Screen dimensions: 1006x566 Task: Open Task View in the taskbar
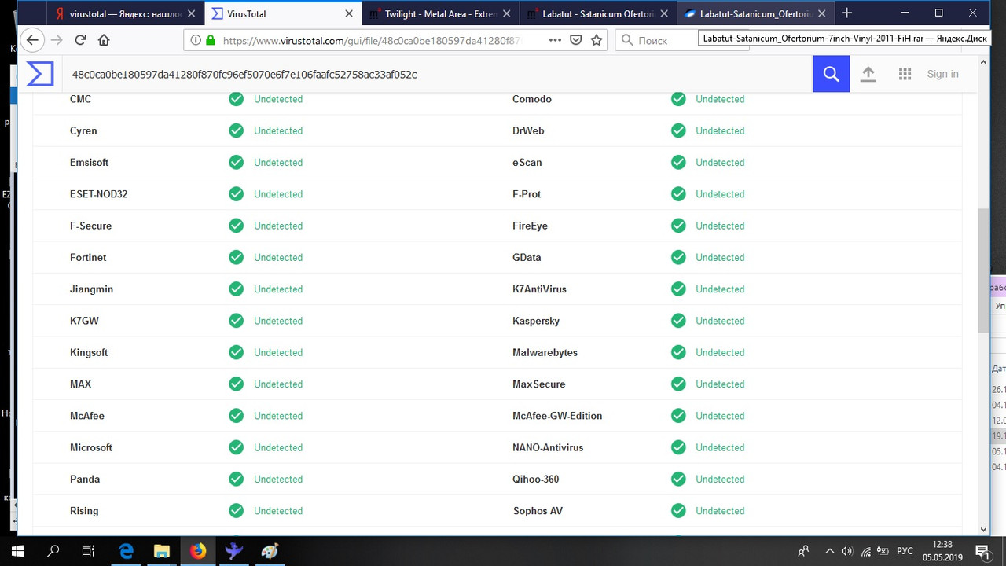(x=89, y=551)
